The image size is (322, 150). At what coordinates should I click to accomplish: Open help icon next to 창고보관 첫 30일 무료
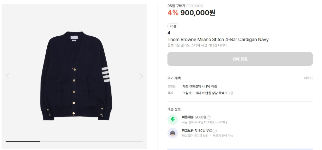(x=214, y=131)
